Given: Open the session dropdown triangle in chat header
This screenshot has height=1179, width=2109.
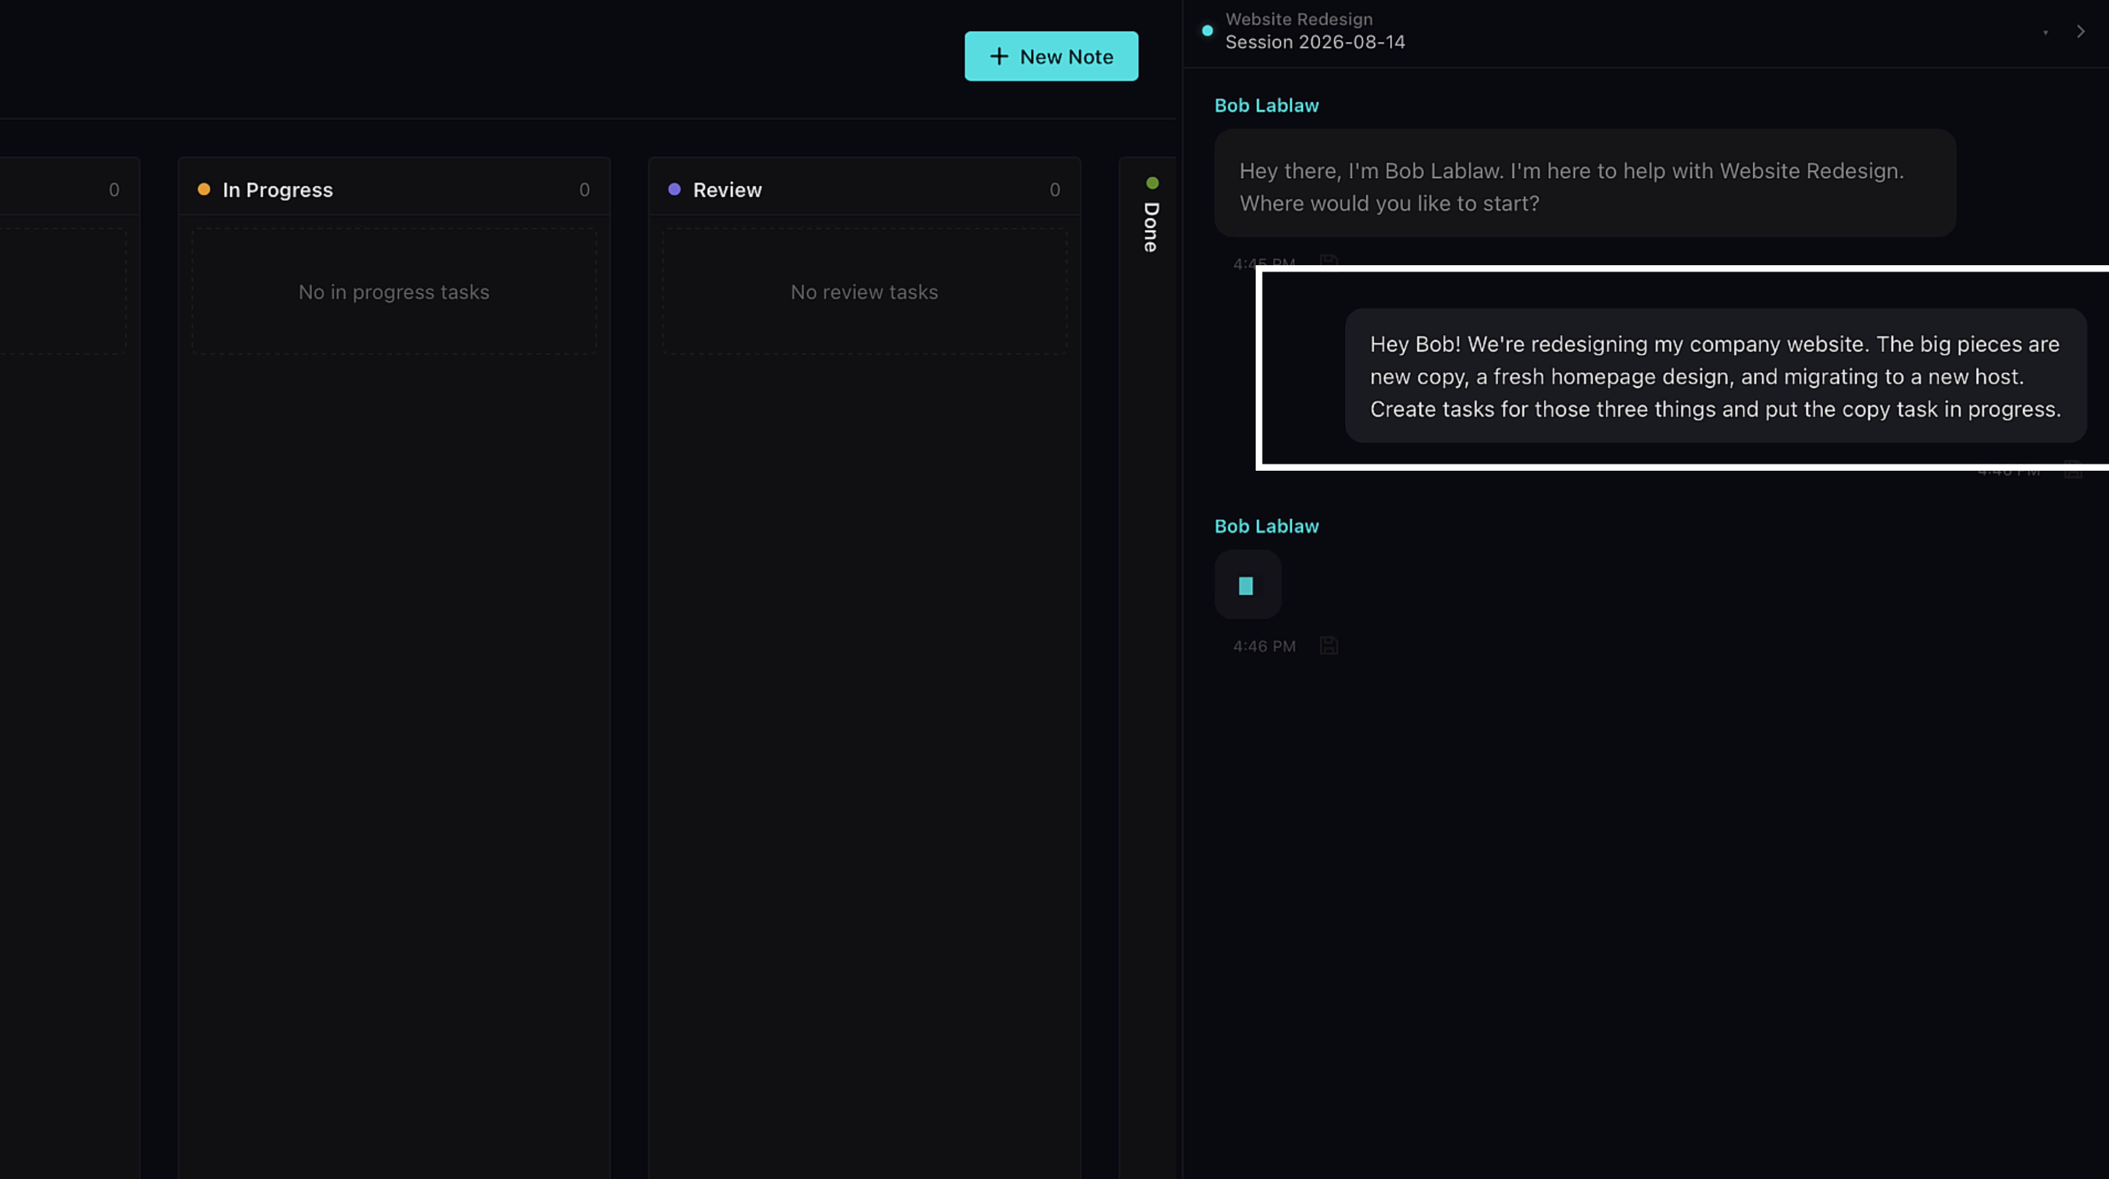Looking at the screenshot, I should (2045, 32).
